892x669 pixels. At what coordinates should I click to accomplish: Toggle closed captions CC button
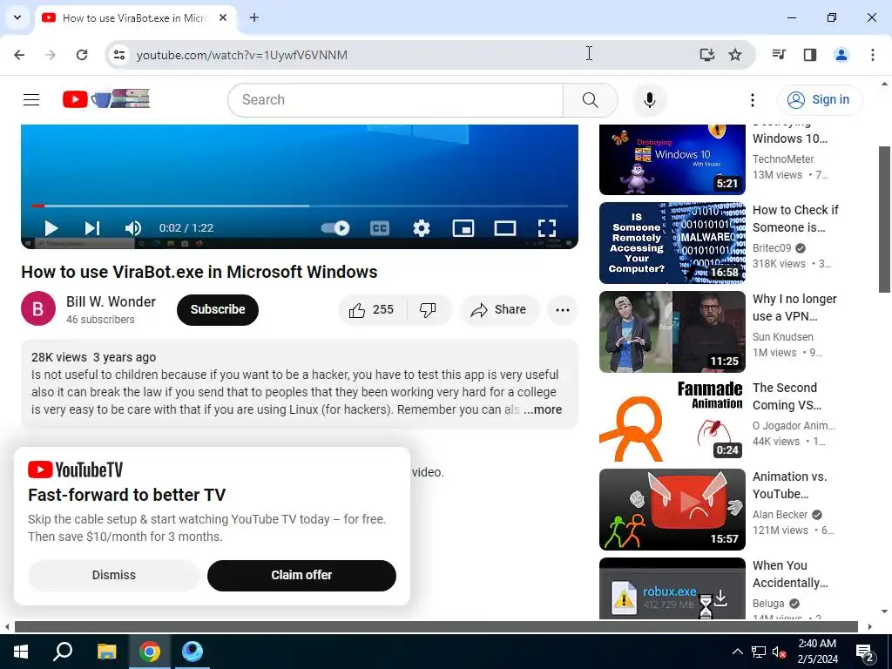tap(380, 228)
